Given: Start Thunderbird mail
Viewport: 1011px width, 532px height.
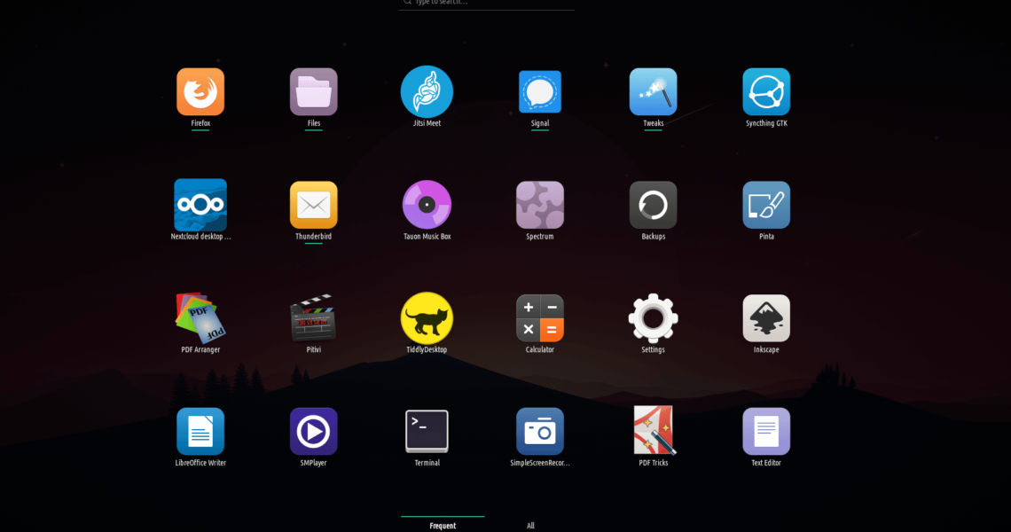Looking at the screenshot, I should (314, 206).
